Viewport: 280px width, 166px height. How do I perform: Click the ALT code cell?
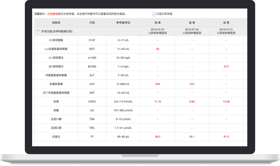pyautogui.click(x=92, y=75)
